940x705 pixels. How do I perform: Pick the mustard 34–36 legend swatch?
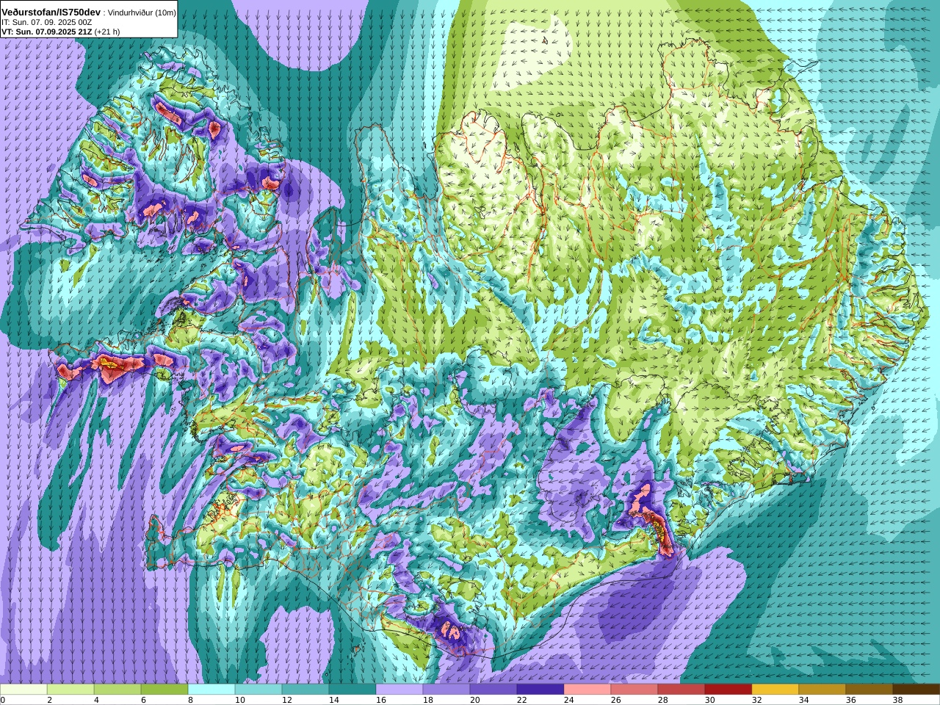click(x=822, y=690)
